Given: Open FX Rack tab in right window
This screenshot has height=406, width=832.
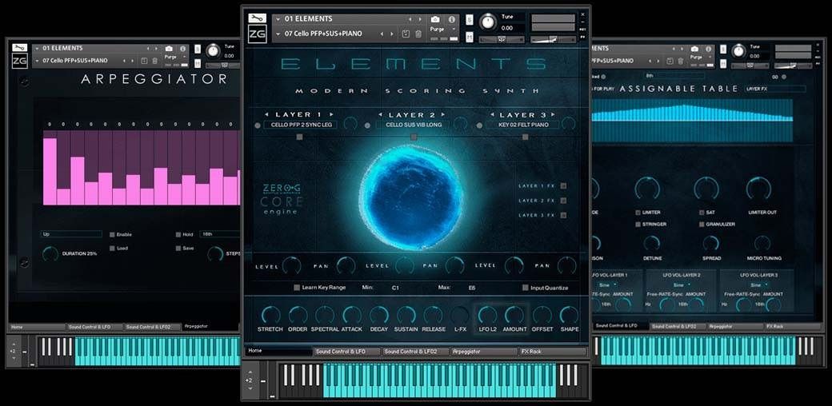Looking at the screenshot, I should (792, 327).
